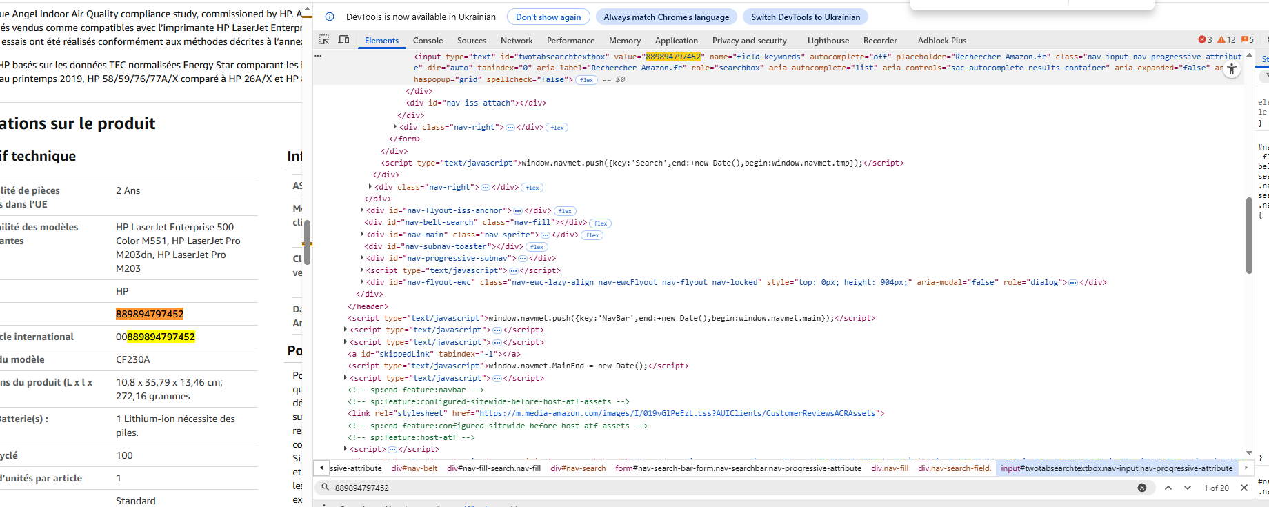The image size is (1269, 507).
Task: Select div#nav-belt breadcrumb
Action: click(414, 468)
